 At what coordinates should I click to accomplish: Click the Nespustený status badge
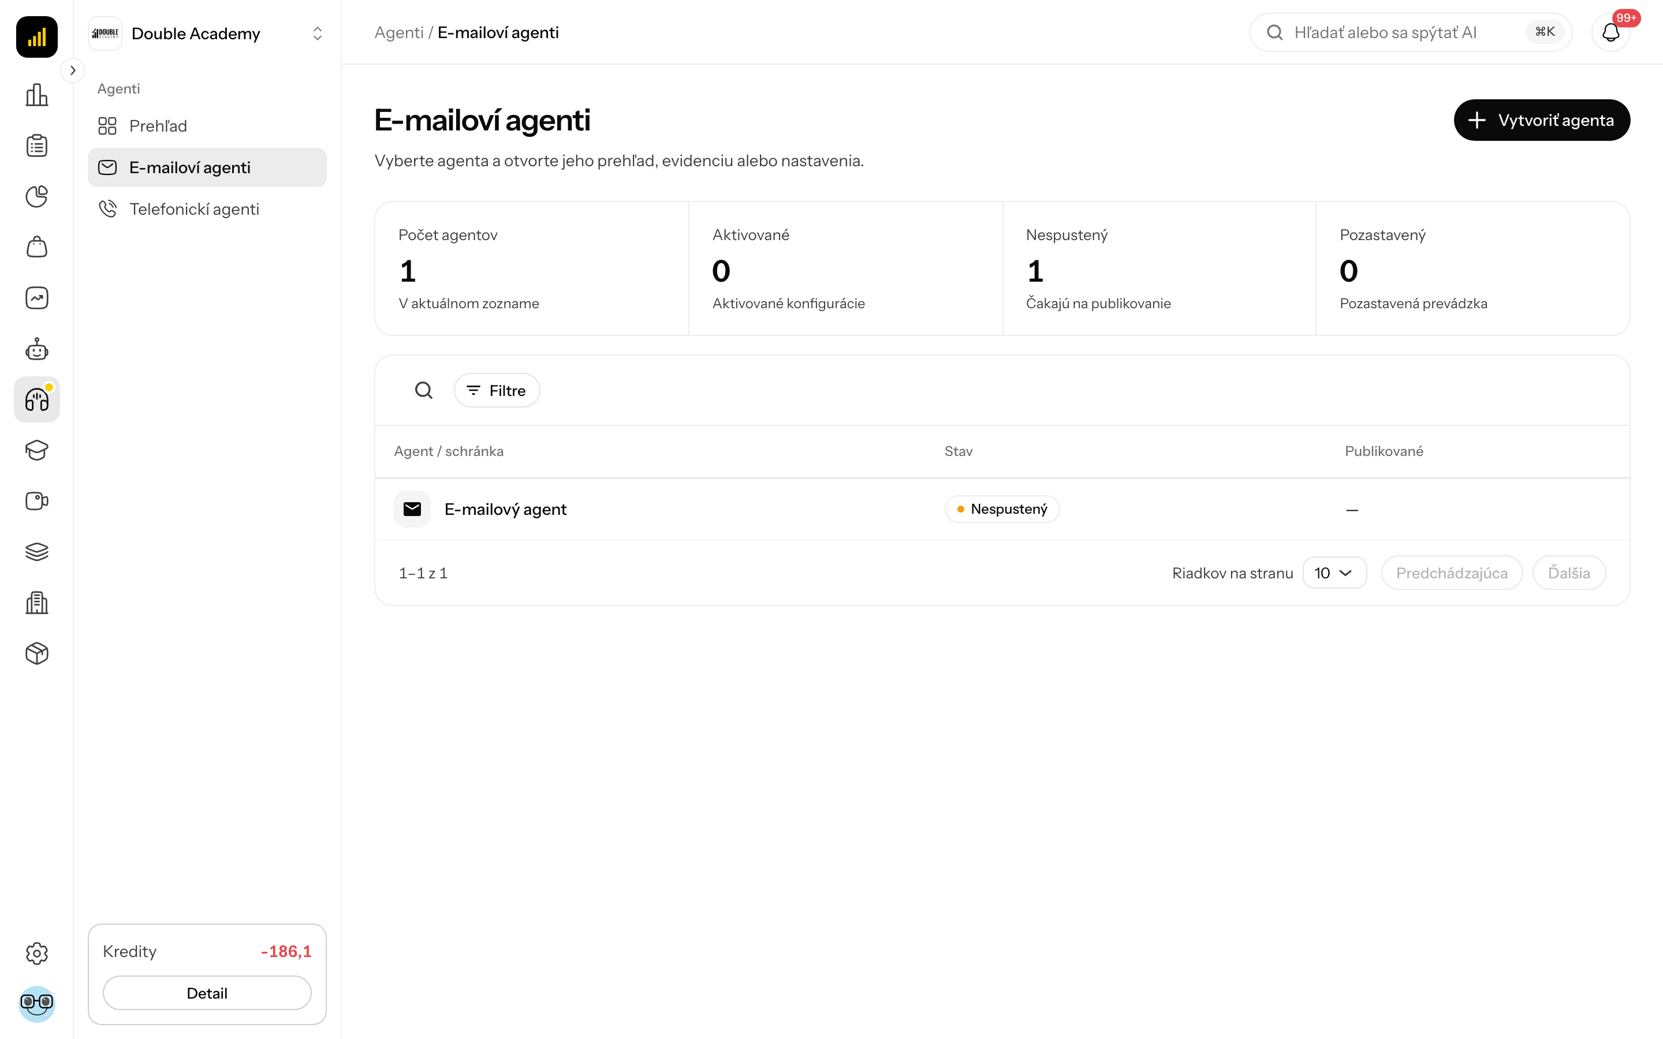[x=1002, y=509]
